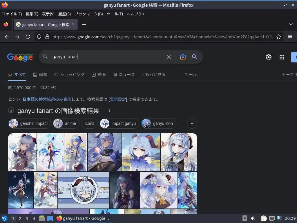This screenshot has width=297, height=223.
Task: Expand the list all tabs chevron
Action: [x=291, y=24]
